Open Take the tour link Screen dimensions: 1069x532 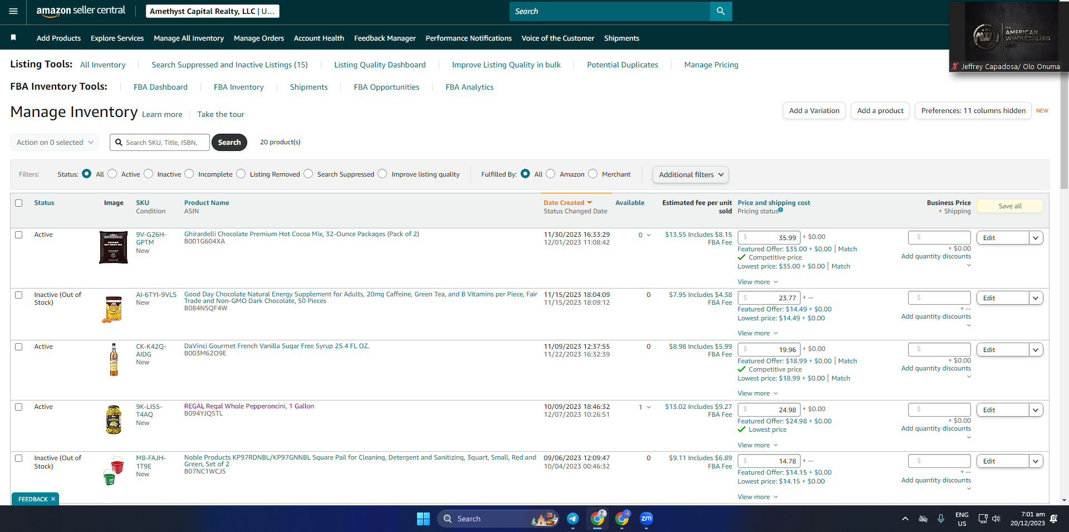[220, 114]
